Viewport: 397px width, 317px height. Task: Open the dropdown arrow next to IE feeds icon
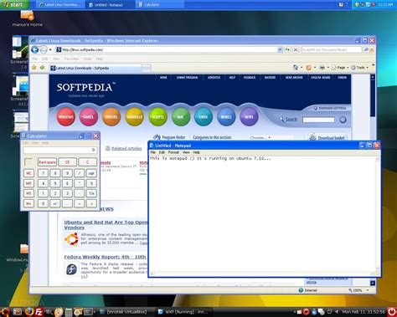315,68
